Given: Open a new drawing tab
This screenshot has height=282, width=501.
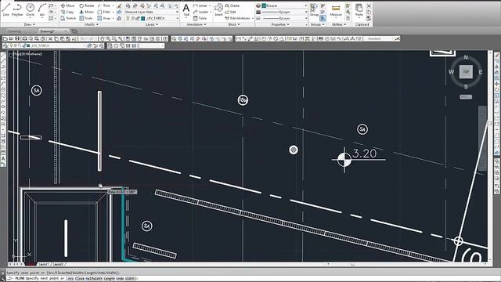Looking at the screenshot, I should [x=74, y=31].
